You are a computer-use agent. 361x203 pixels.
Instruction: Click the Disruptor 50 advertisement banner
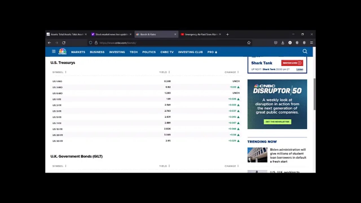click(x=277, y=104)
